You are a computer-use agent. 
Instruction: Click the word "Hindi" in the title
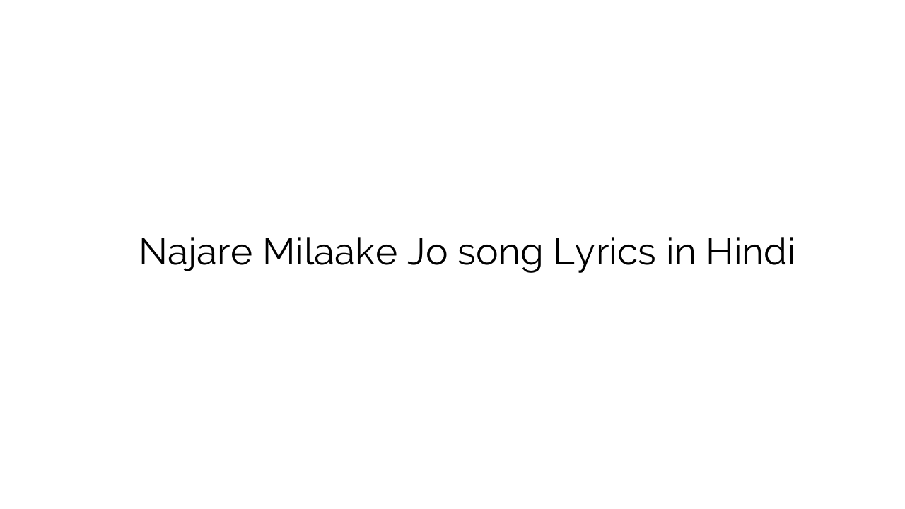click(751, 252)
